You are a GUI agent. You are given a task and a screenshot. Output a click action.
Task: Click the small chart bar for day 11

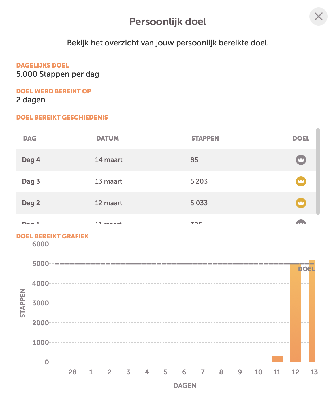277,359
